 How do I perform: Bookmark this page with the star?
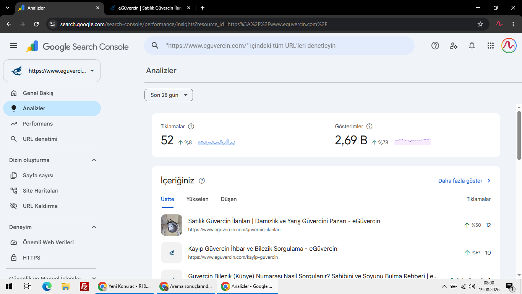[480, 24]
